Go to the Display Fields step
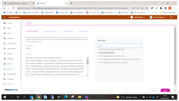This screenshot has width=179, height=101. tap(49, 31)
